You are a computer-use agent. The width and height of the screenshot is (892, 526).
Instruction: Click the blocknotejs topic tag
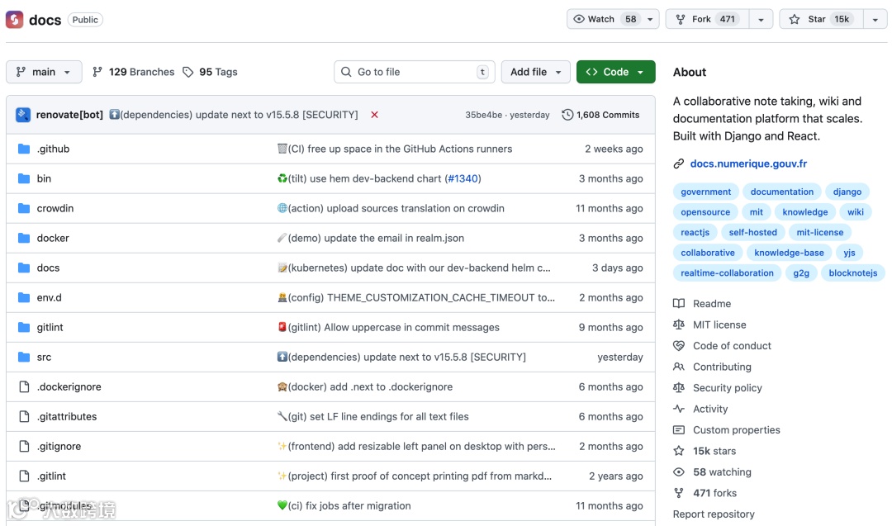pos(852,273)
